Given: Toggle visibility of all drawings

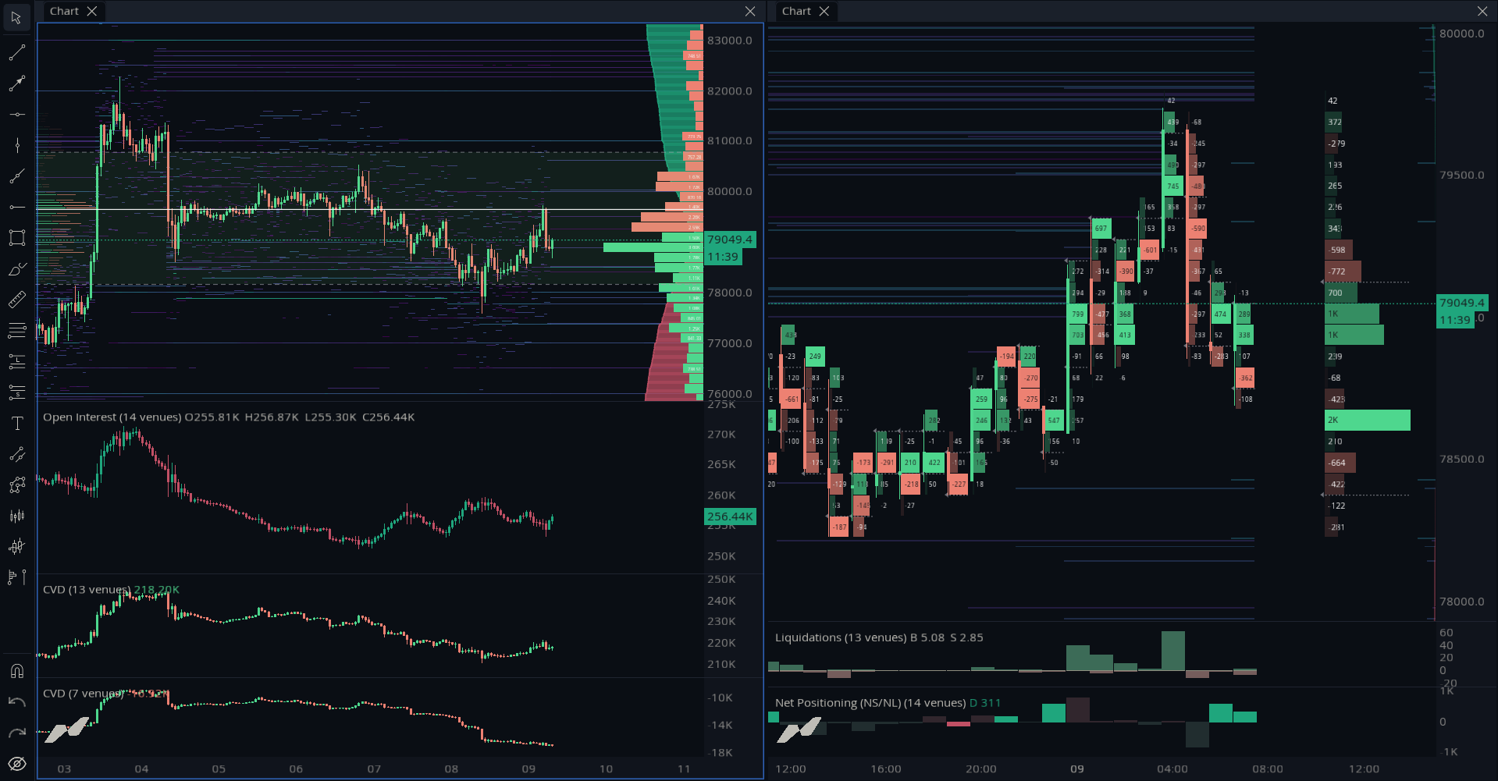Looking at the screenshot, I should [x=16, y=764].
